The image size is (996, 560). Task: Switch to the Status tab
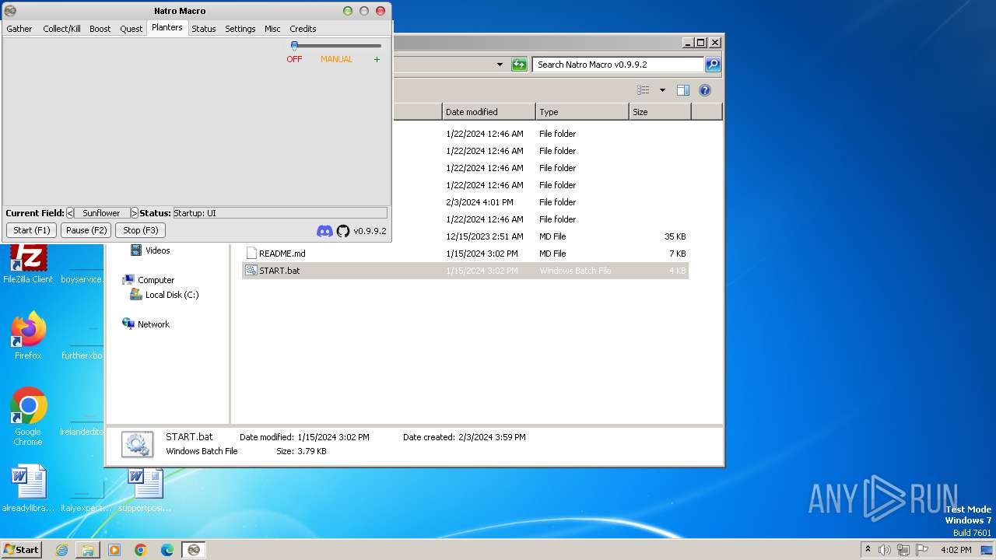tap(204, 29)
